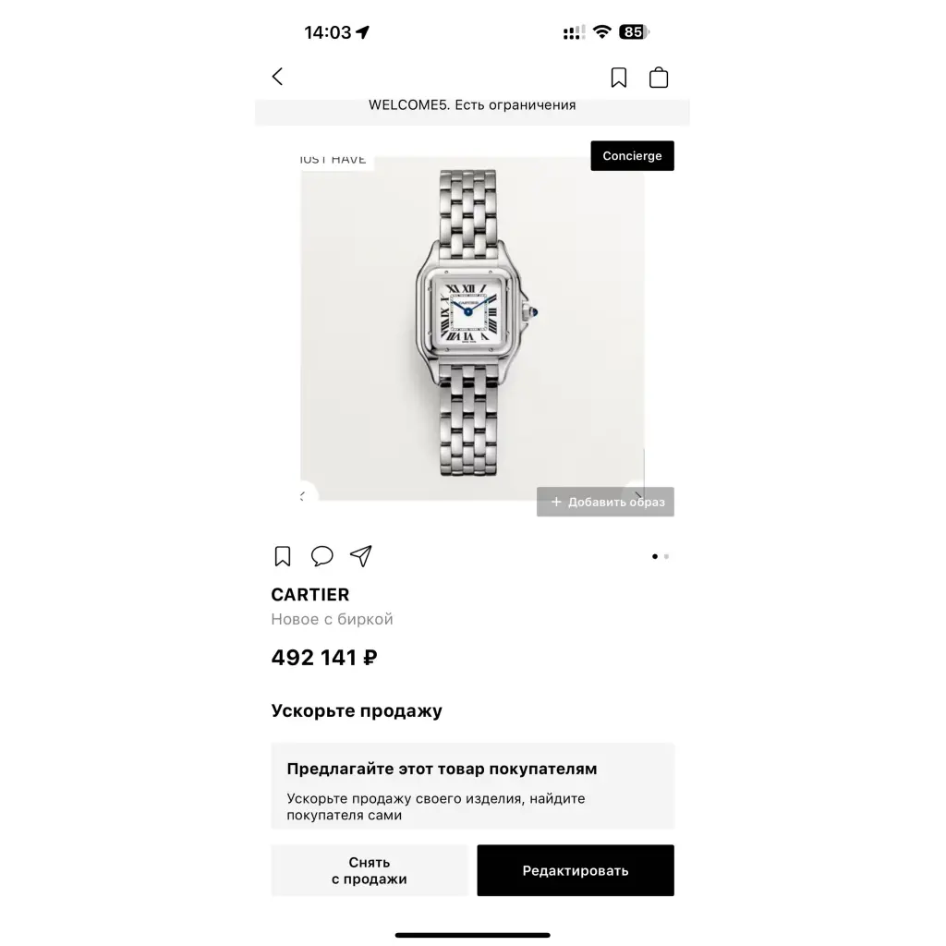Image resolution: width=946 pixels, height=946 pixels.
Task: Click the Concierge badge
Action: [632, 155]
